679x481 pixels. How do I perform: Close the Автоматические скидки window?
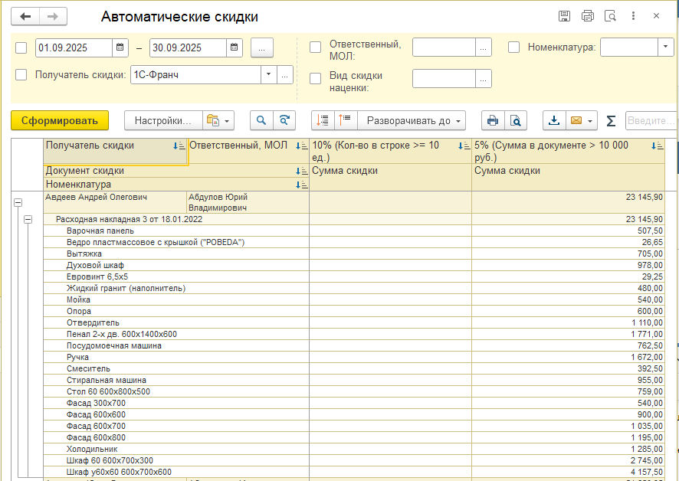pyautogui.click(x=656, y=16)
